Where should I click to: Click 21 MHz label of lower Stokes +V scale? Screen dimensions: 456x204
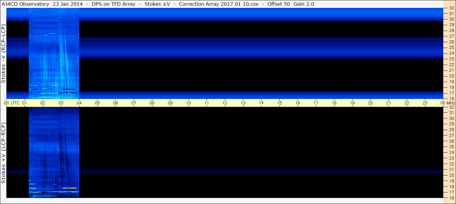pos(451,169)
